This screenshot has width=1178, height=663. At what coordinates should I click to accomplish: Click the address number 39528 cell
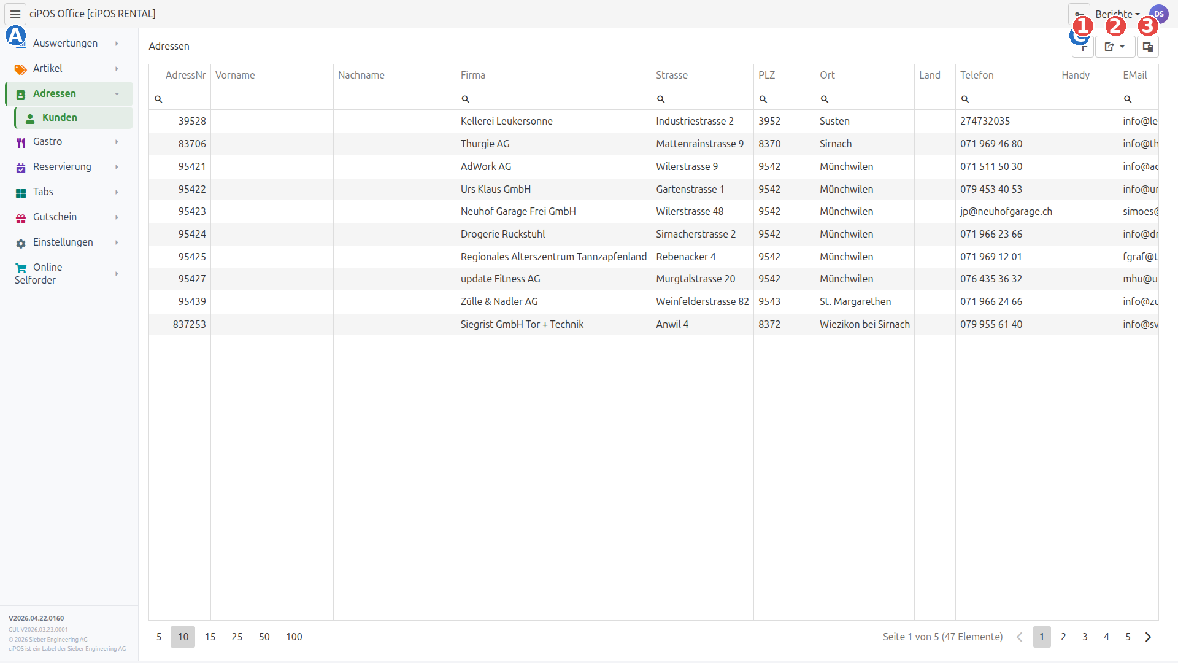tap(180, 122)
